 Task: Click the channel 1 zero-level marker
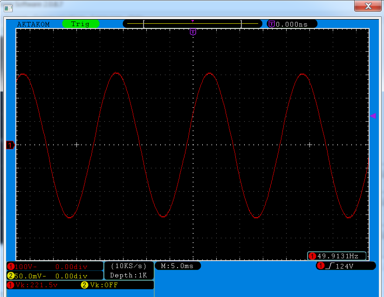(x=10, y=145)
